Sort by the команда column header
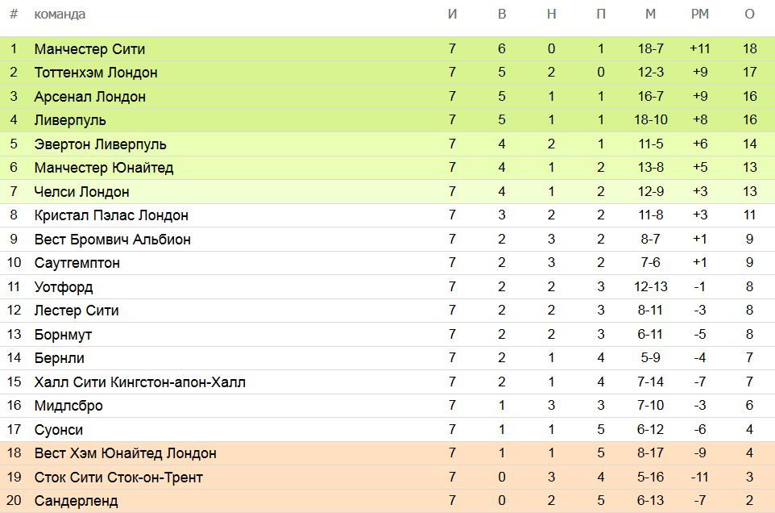The image size is (775, 513). (x=60, y=15)
